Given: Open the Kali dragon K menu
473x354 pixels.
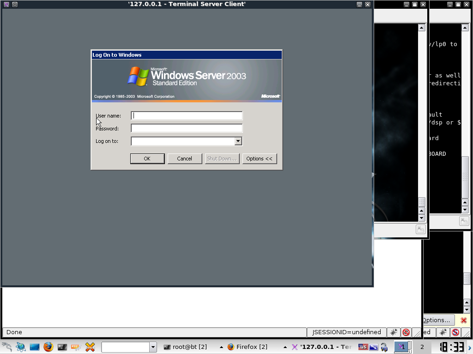Looking at the screenshot, I should [x=6, y=347].
